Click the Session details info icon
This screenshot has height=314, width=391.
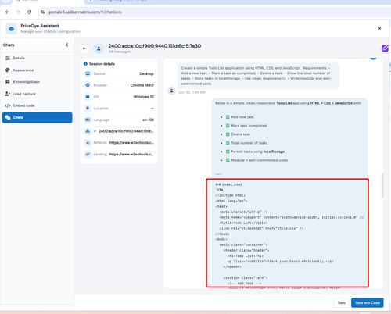point(85,64)
